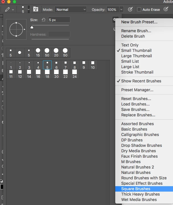This screenshot has height=205, width=173.
Task: Choose Rename Brush... menu item
Action: point(144,31)
